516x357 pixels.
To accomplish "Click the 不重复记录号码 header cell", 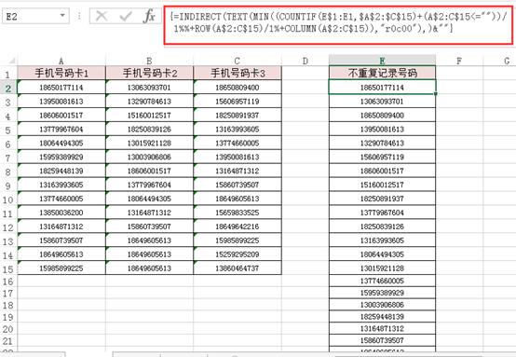I will [382, 73].
